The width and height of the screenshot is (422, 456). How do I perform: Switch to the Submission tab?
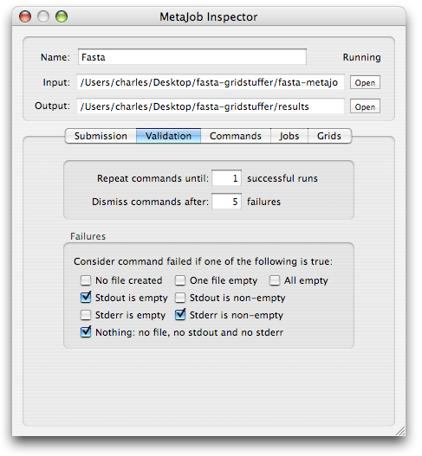[101, 136]
